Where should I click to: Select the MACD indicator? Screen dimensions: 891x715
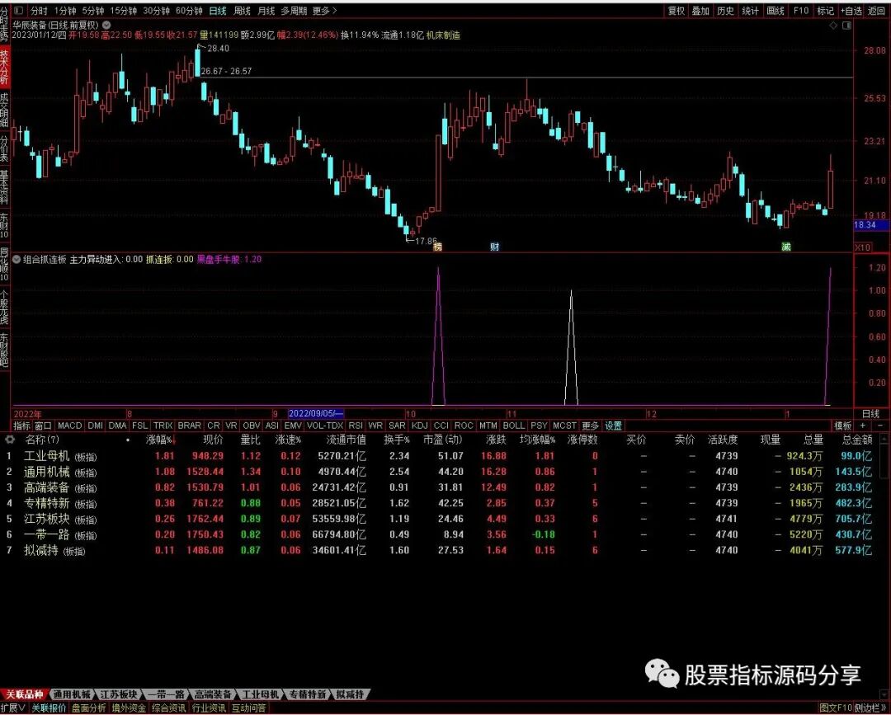(x=70, y=426)
